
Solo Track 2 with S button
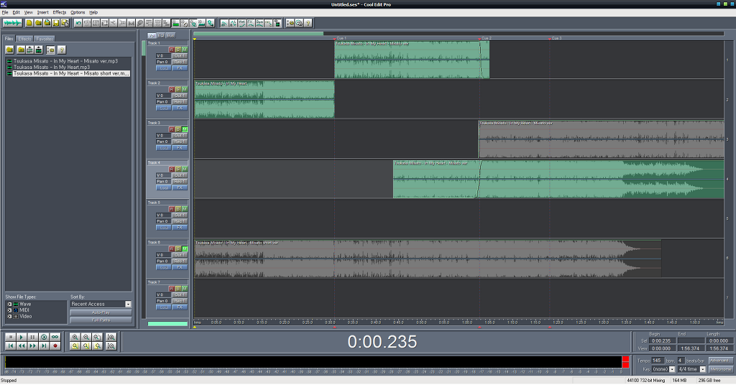pos(178,89)
